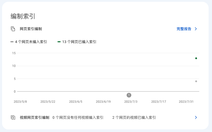
Task: Click 2 个网页的视频已编入索引 text
Action: click(134, 117)
